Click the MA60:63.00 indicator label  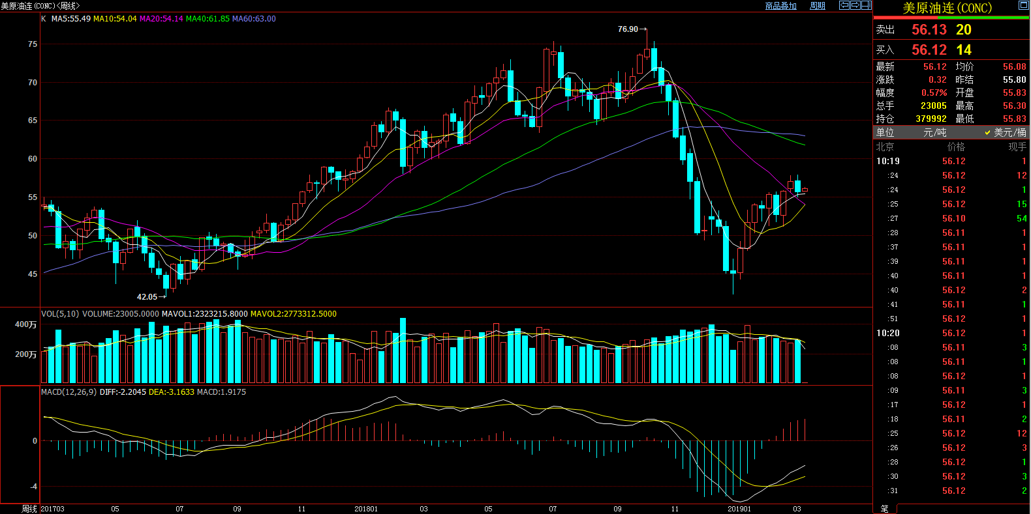(x=254, y=19)
